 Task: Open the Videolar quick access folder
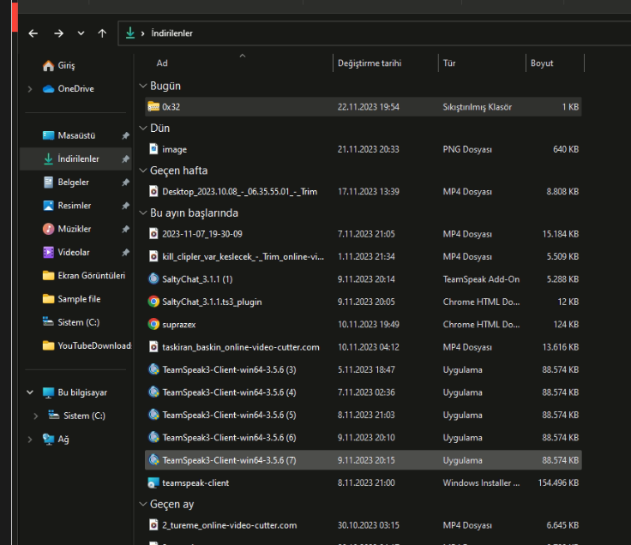click(x=73, y=252)
